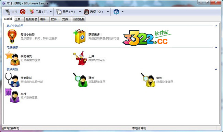
Task: Click the 显示(V) view windows icon
Action: (59, 12)
